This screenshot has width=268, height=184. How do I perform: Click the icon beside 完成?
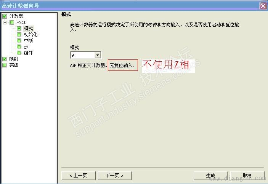point(5,65)
